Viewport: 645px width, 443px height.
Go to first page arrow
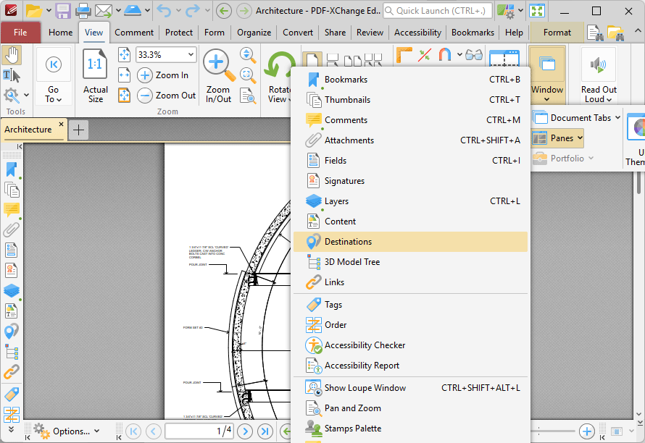click(133, 431)
